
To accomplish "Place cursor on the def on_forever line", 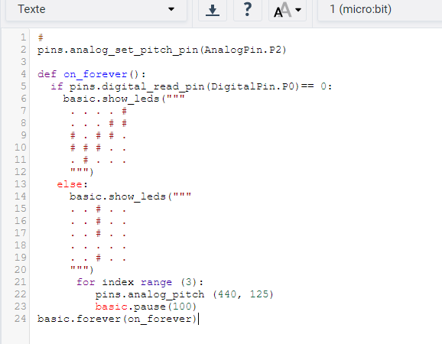I will (x=92, y=74).
